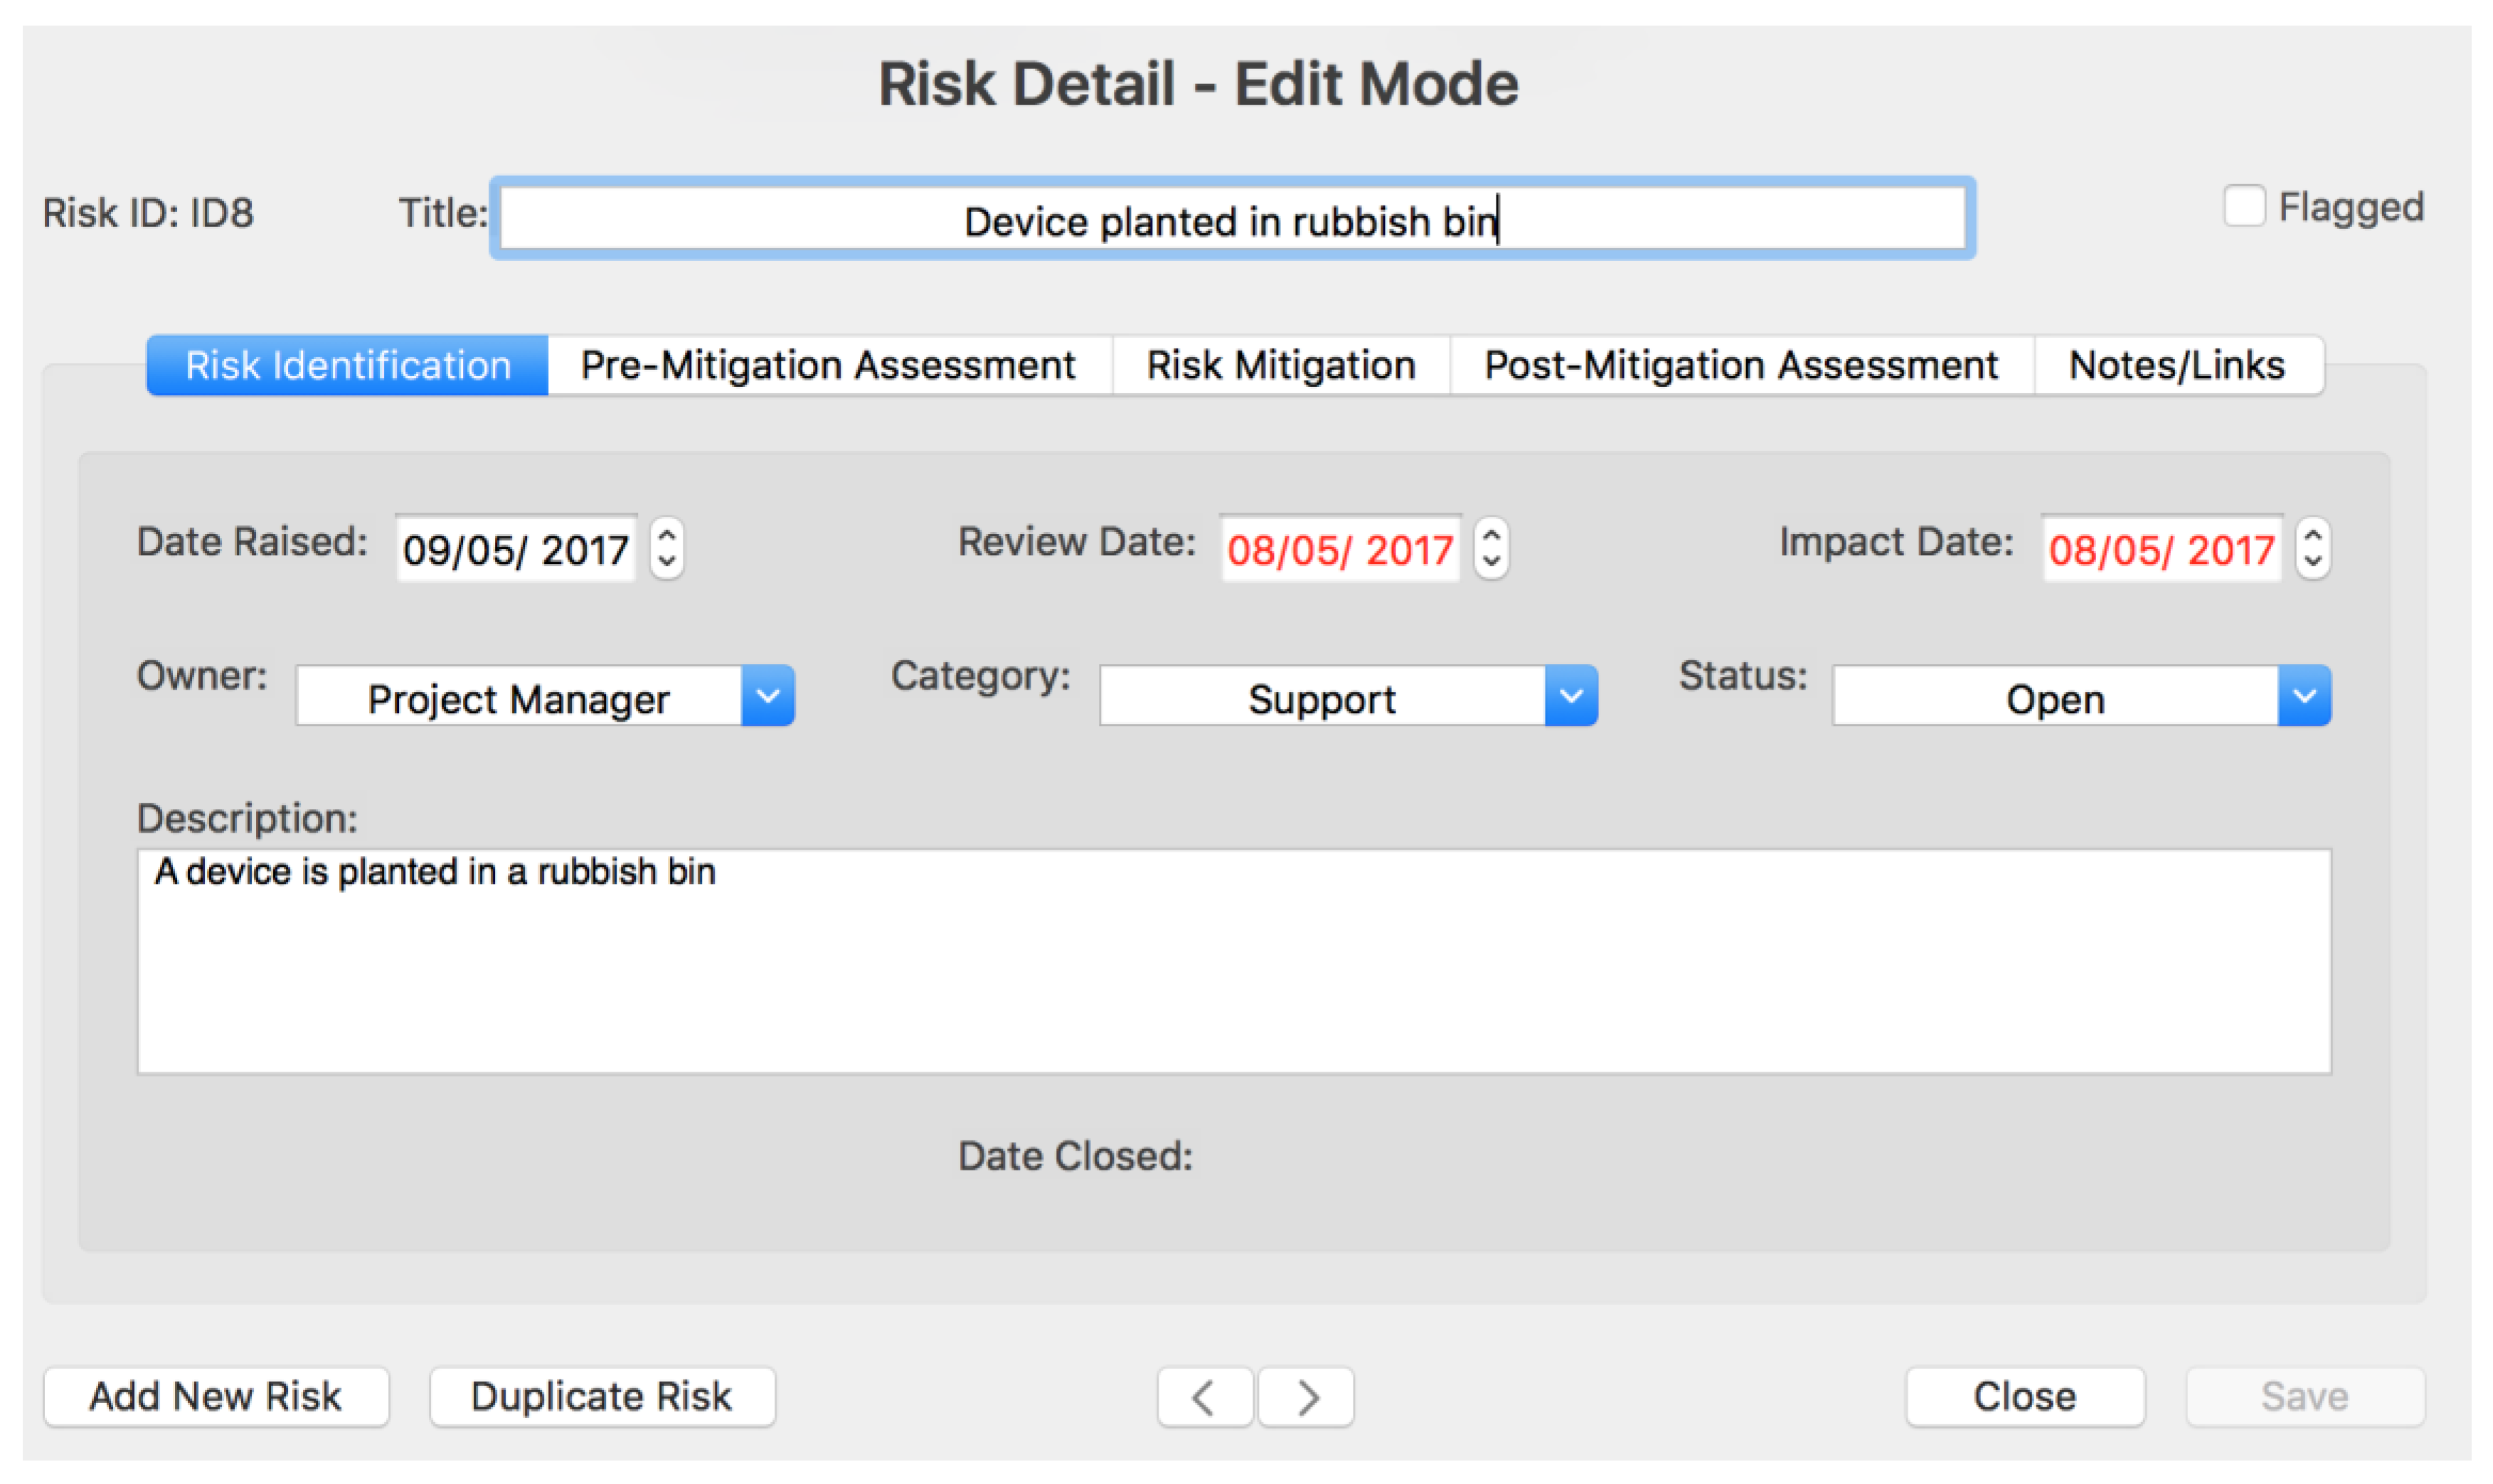Open the Risk Mitigation tab
2493x1484 pixels.
1280,366
